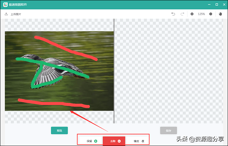Screen dimensions: 228x146
Task: Select the hand pan tool
Action: pos(220,14)
